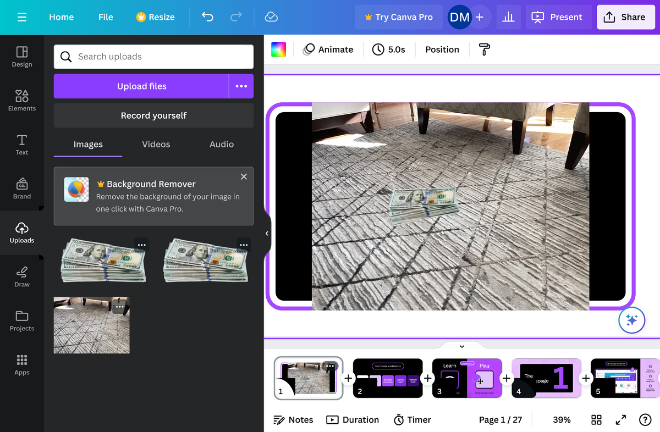Open the three-dot menu beside Upload files

[241, 86]
